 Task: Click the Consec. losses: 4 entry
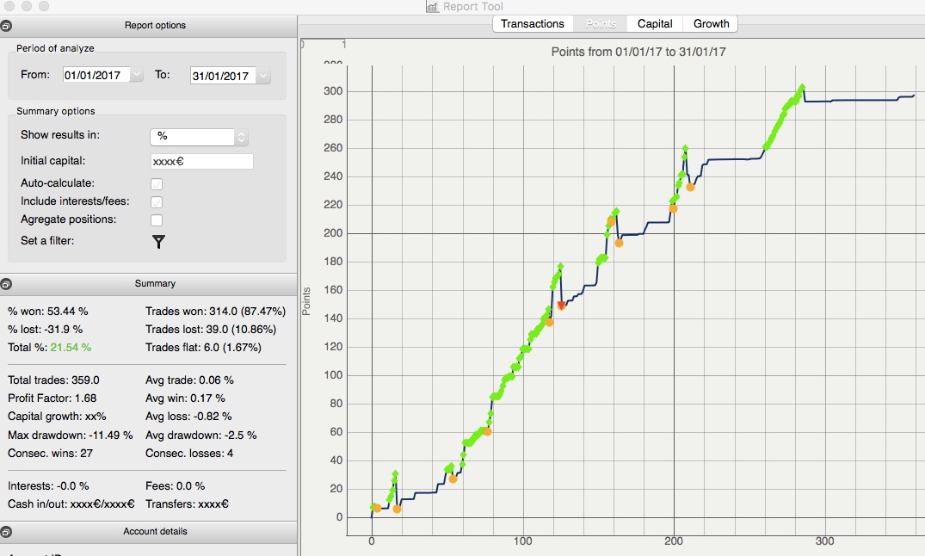pyautogui.click(x=189, y=454)
